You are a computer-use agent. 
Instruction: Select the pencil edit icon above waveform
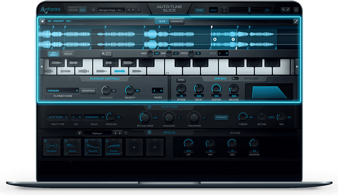pos(296,21)
